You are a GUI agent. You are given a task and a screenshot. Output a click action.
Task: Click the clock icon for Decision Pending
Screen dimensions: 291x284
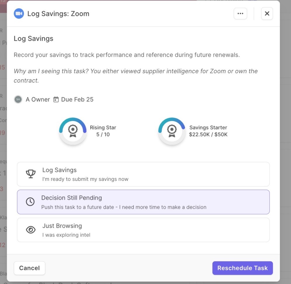click(x=30, y=202)
